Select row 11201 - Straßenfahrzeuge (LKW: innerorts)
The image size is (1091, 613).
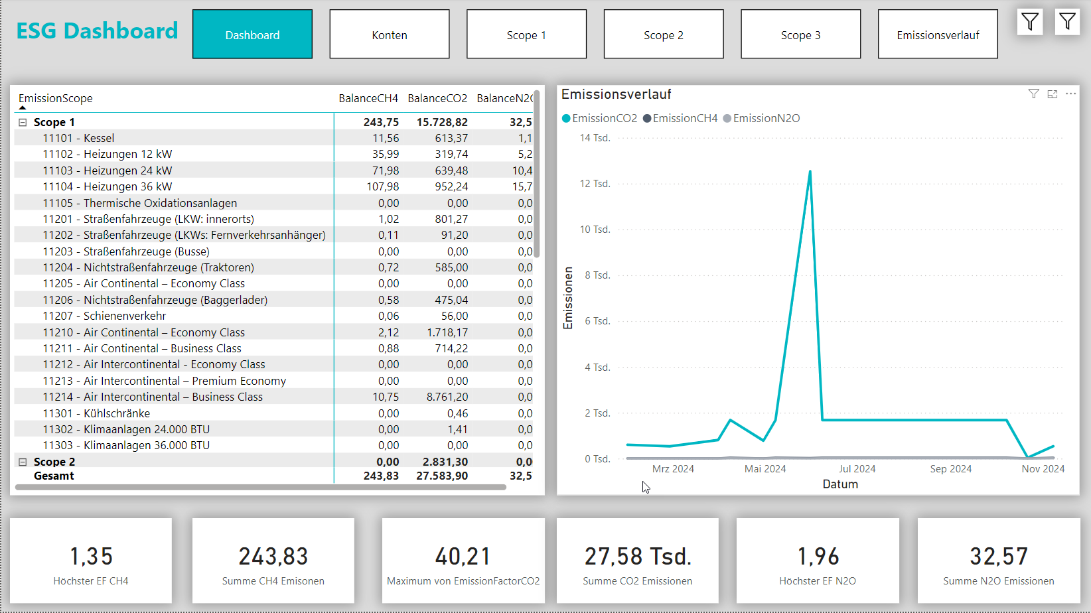coord(273,219)
